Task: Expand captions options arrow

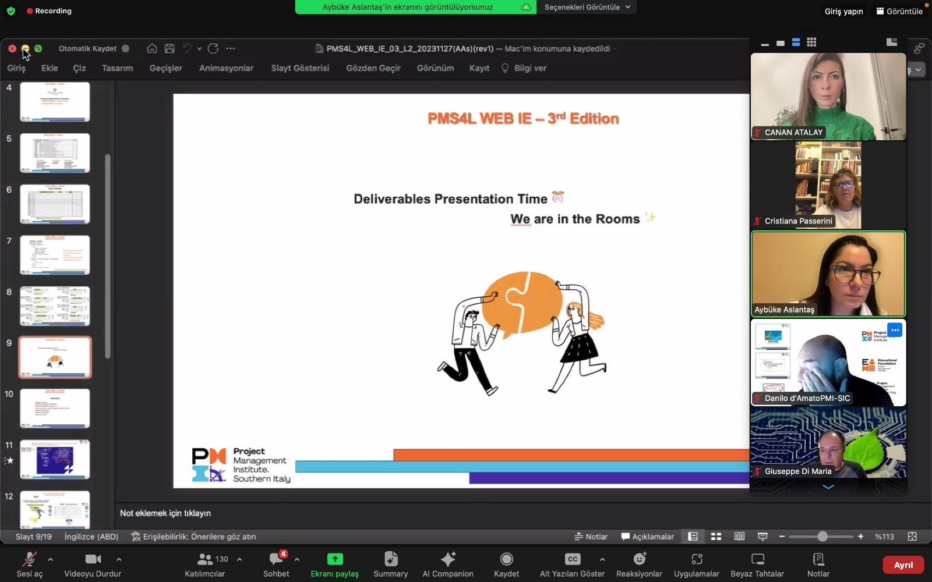Action: point(602,559)
